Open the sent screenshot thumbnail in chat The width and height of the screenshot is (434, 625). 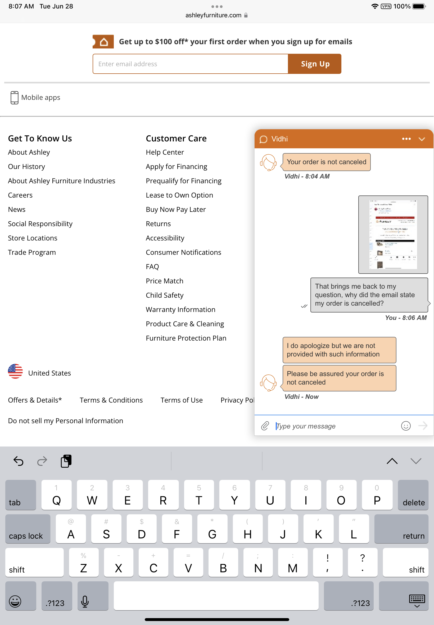393,234
